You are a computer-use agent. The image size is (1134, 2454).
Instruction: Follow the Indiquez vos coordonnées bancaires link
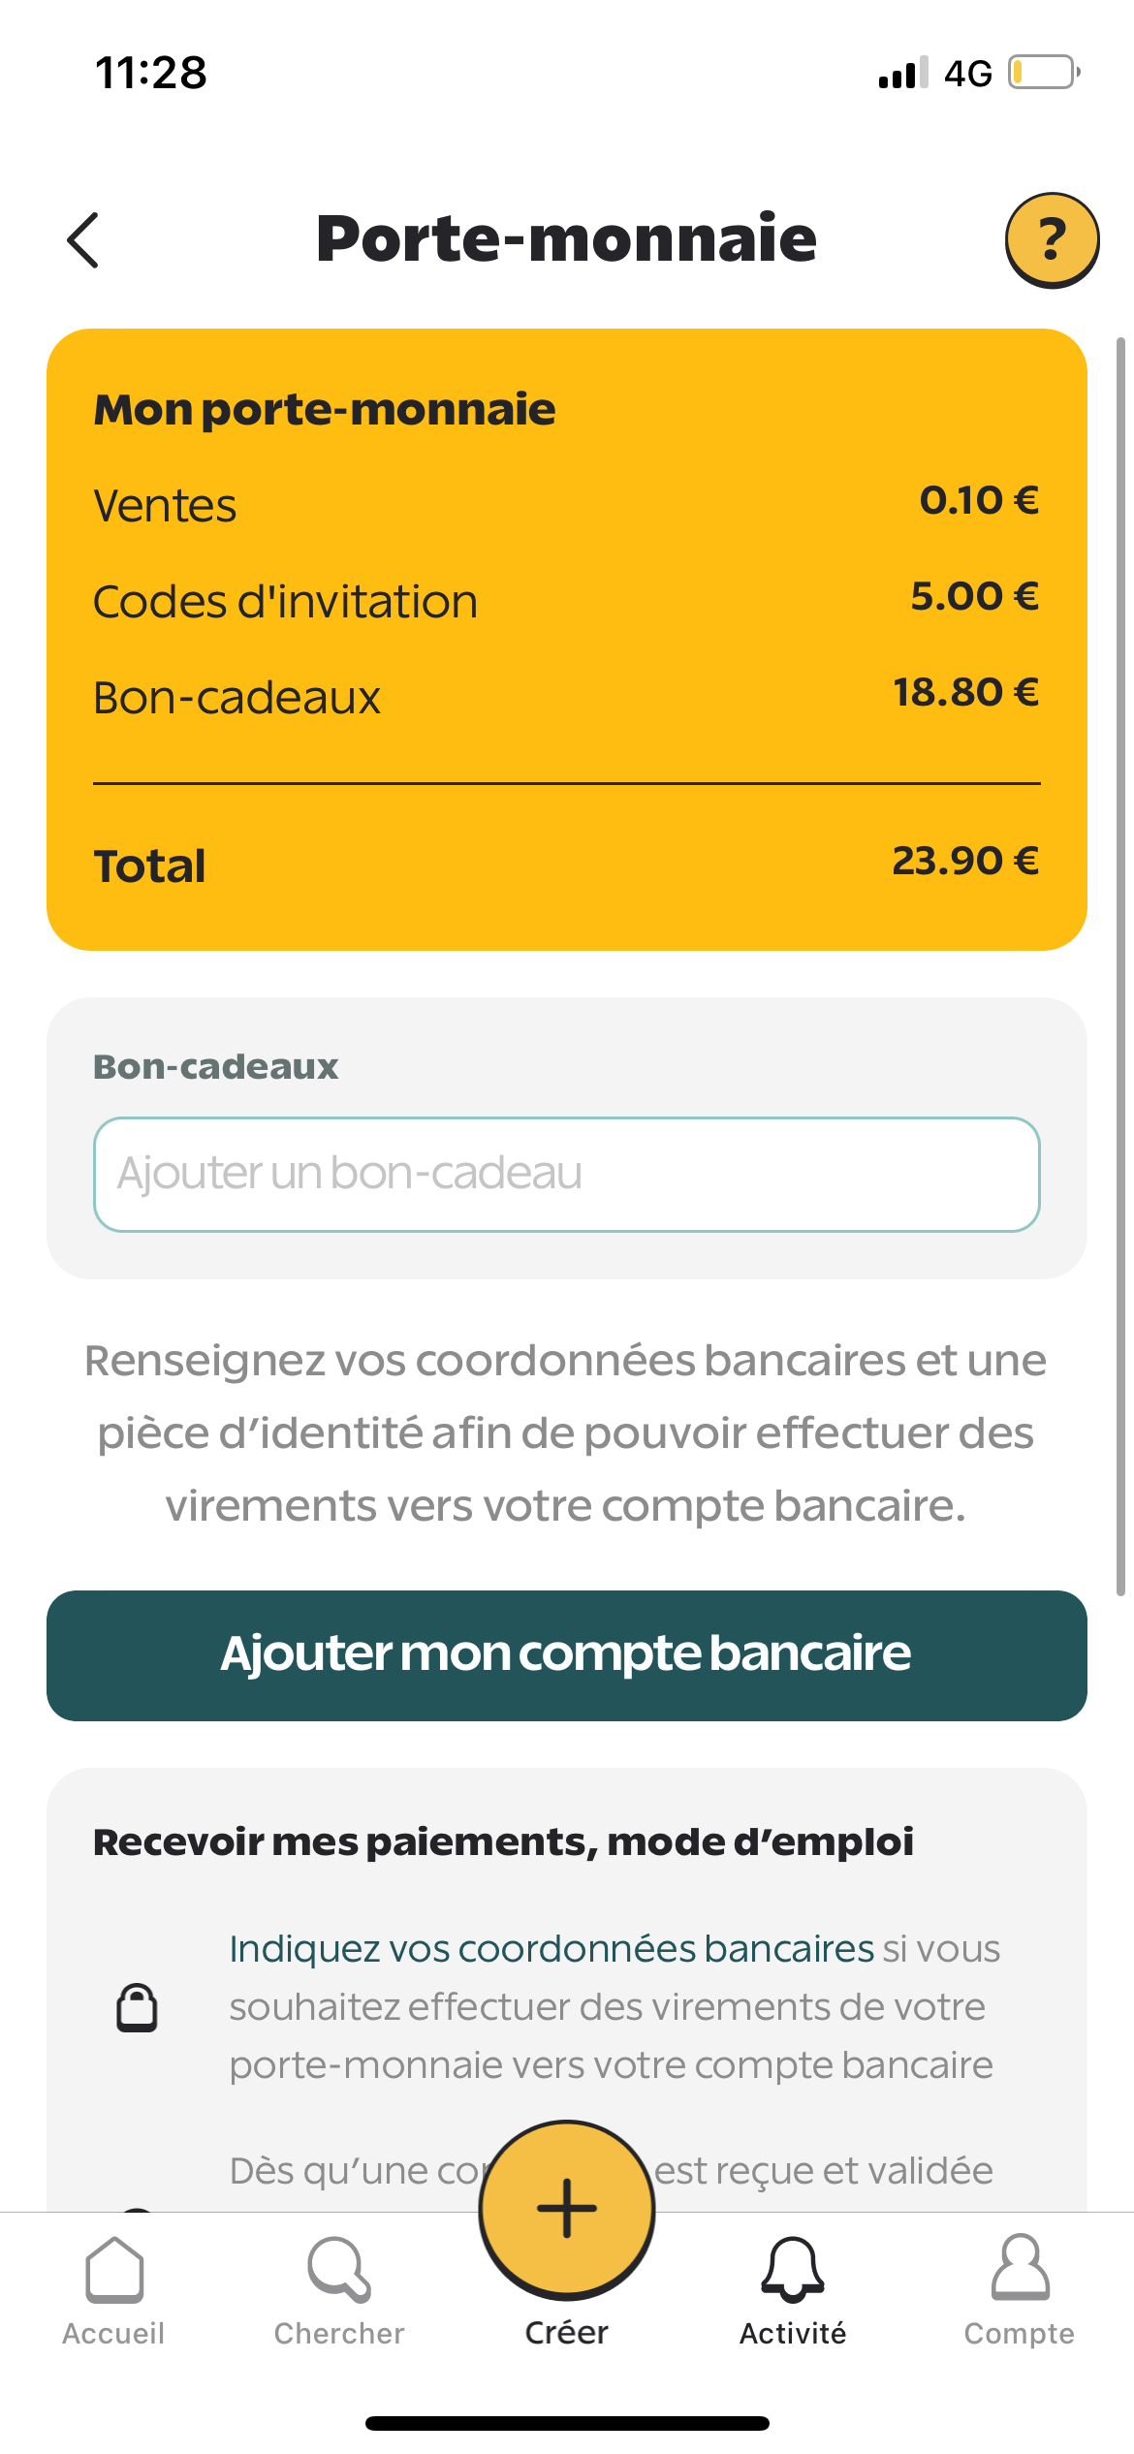coord(551,1948)
